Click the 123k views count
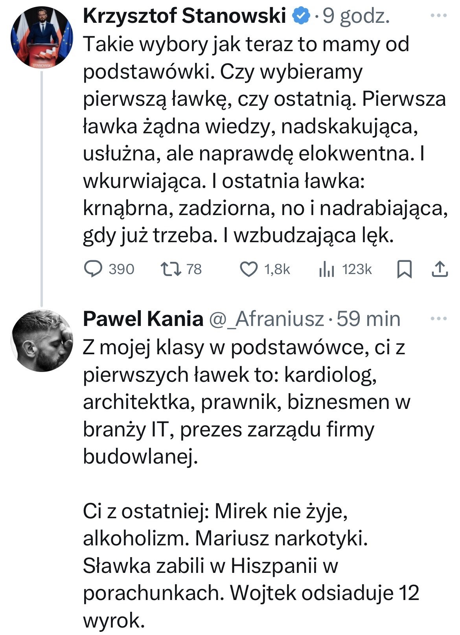Screen dimensions: 460x635 pyautogui.click(x=357, y=269)
